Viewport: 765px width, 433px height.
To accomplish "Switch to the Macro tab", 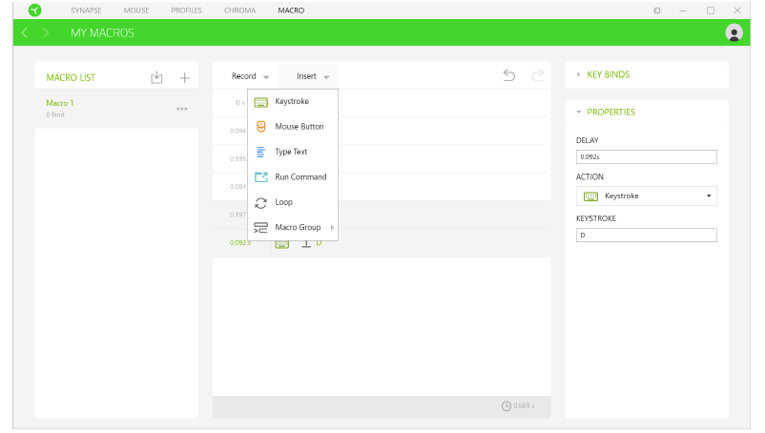I will click(x=291, y=10).
